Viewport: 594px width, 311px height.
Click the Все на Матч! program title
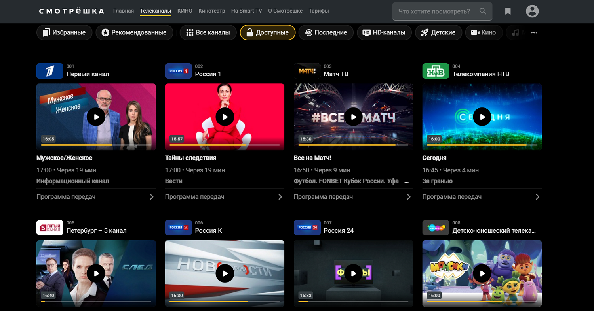312,158
